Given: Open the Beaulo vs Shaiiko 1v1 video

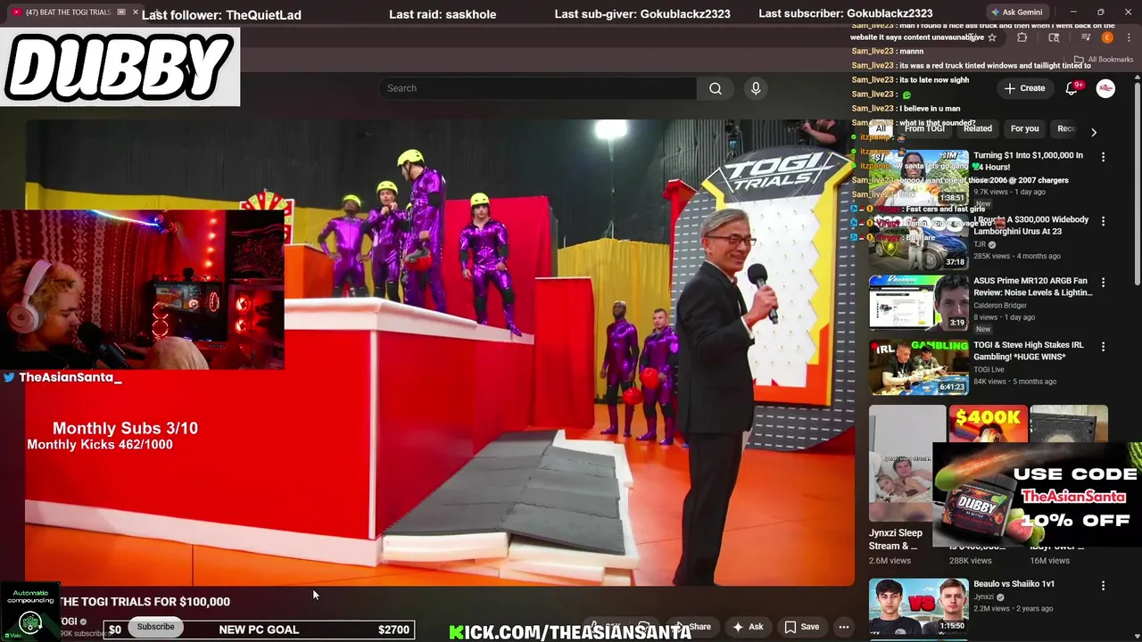Looking at the screenshot, I should point(1014,584).
